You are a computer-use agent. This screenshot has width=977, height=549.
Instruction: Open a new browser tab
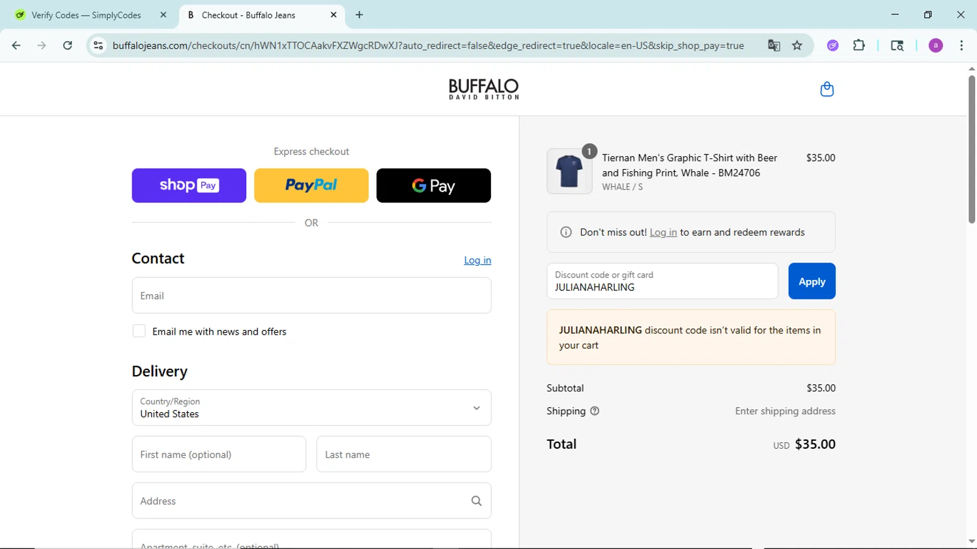[360, 15]
